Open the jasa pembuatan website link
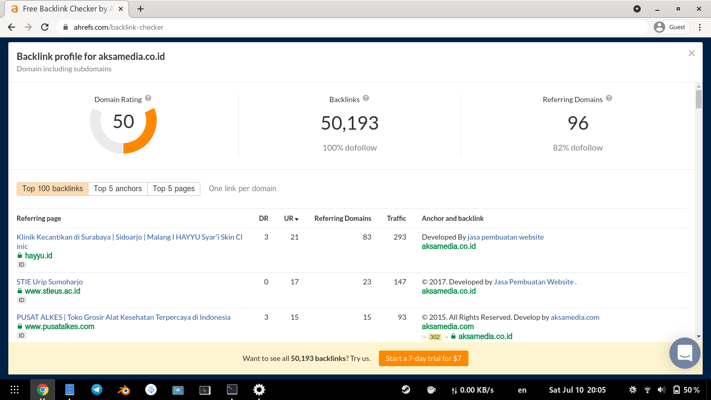 coord(505,236)
